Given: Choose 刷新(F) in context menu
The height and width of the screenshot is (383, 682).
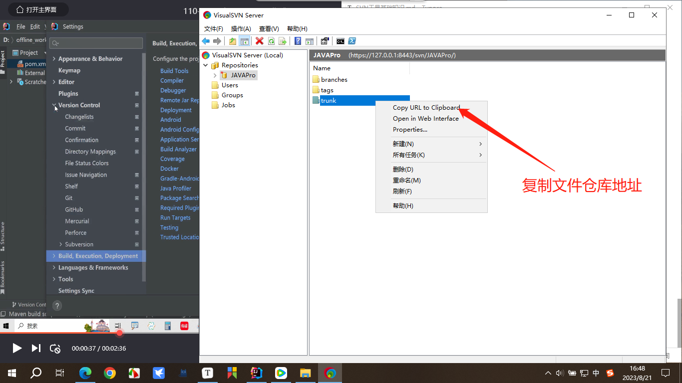Looking at the screenshot, I should 431,191.
